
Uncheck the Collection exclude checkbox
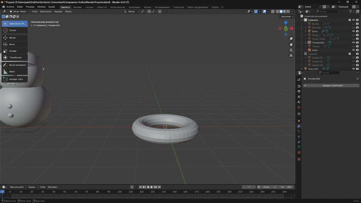(350, 20)
